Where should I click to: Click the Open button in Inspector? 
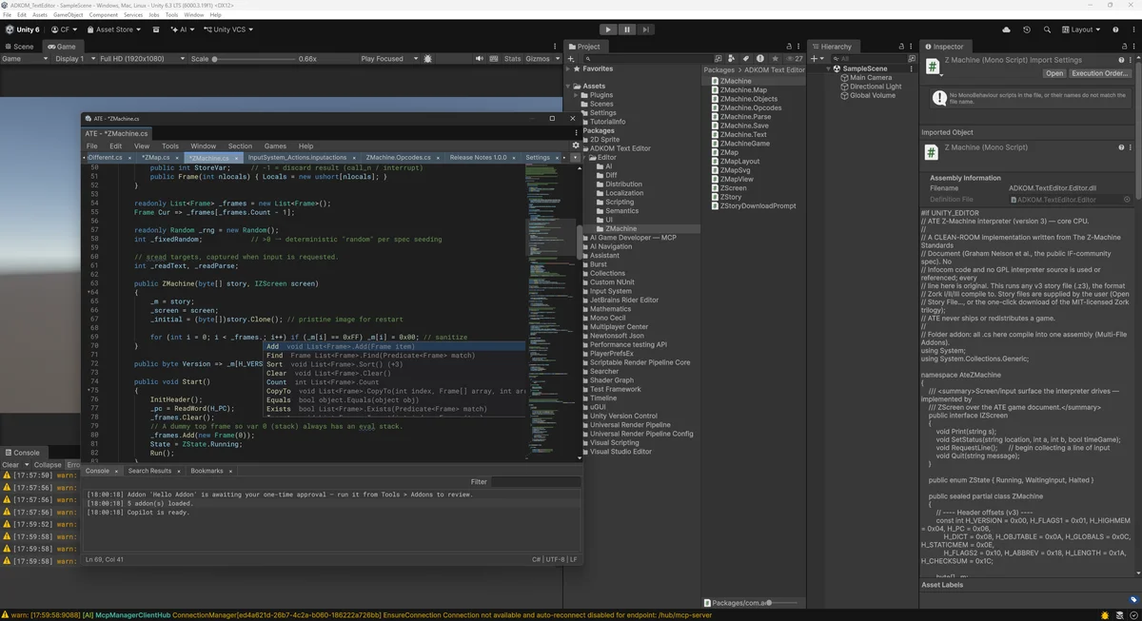1054,73
